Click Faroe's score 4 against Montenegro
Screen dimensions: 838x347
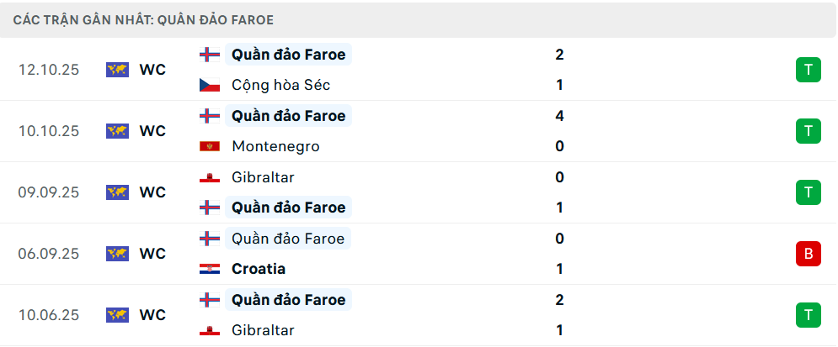(x=560, y=116)
